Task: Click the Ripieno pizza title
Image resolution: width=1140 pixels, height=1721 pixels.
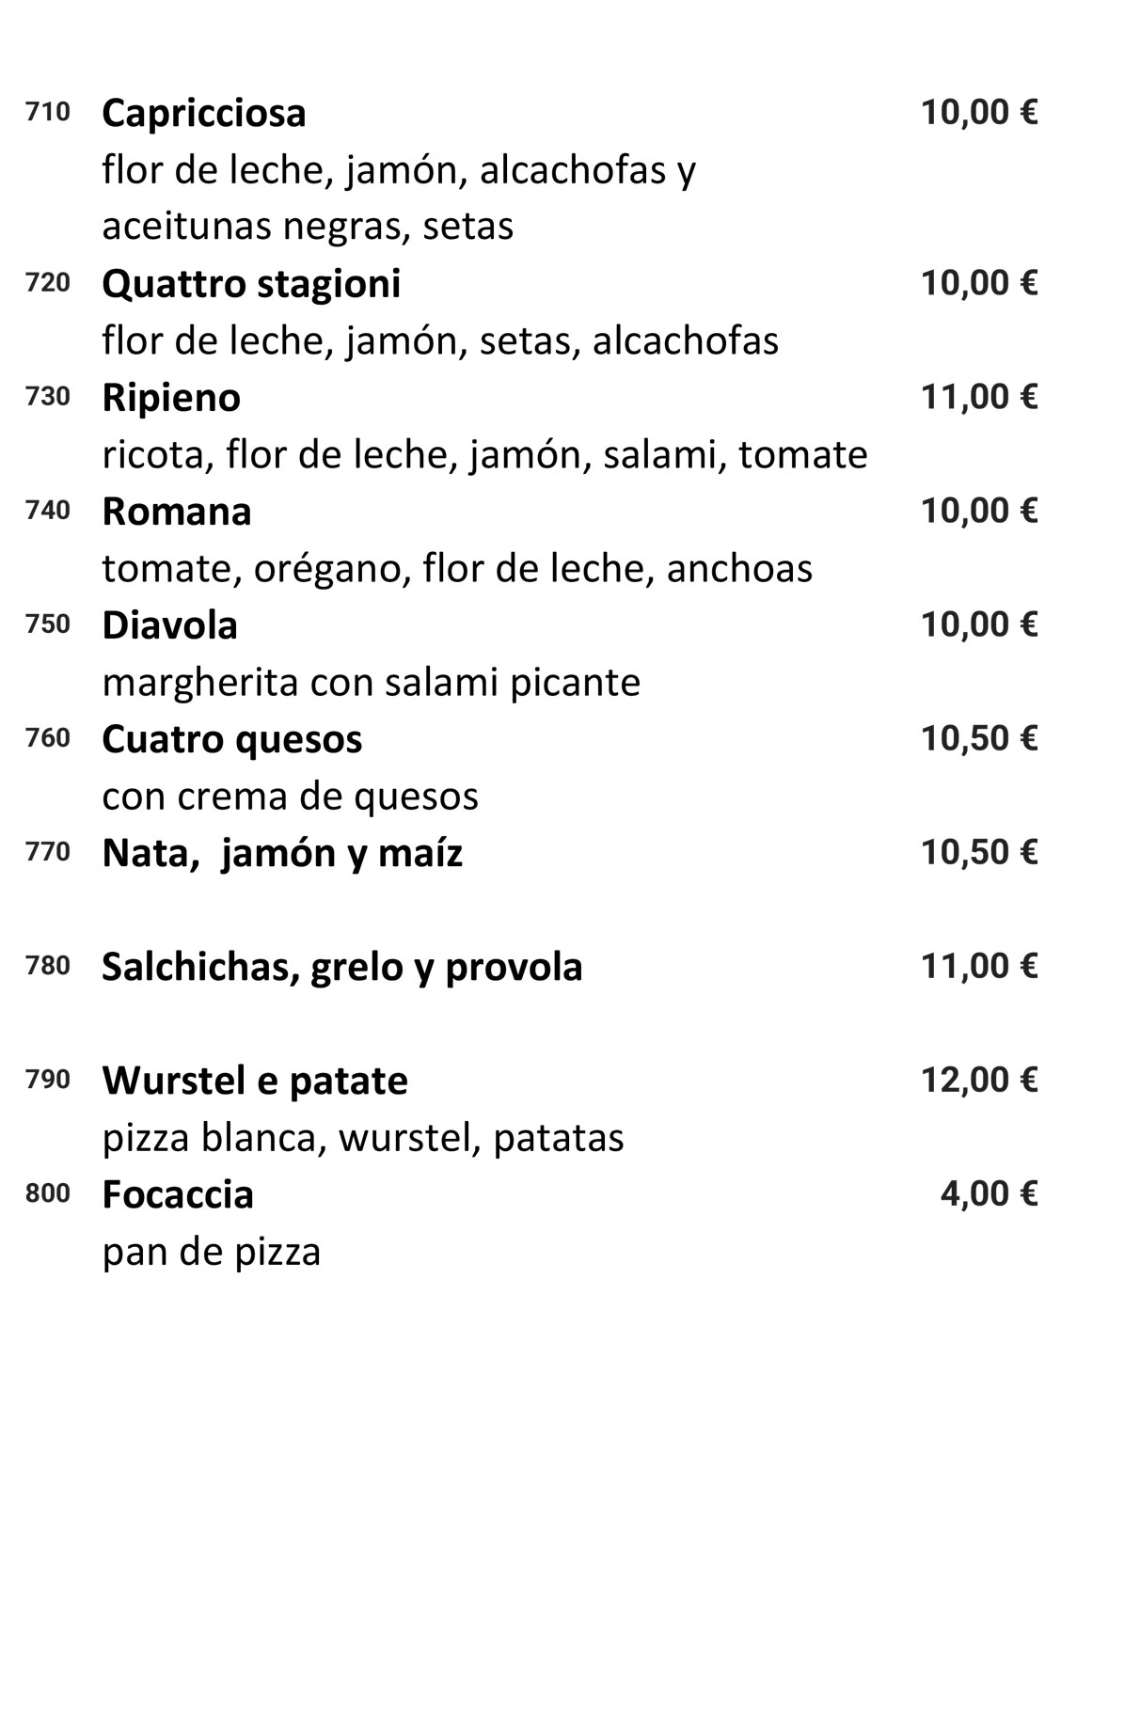Action: coord(170,398)
